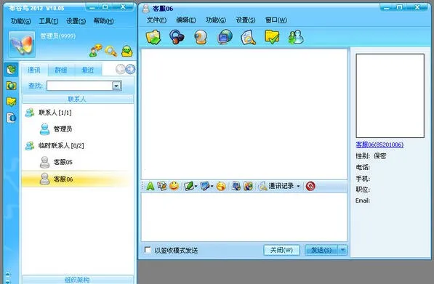Open 功能(G) menu in main window
The height and width of the screenshot is (284, 434).
[x=21, y=21]
